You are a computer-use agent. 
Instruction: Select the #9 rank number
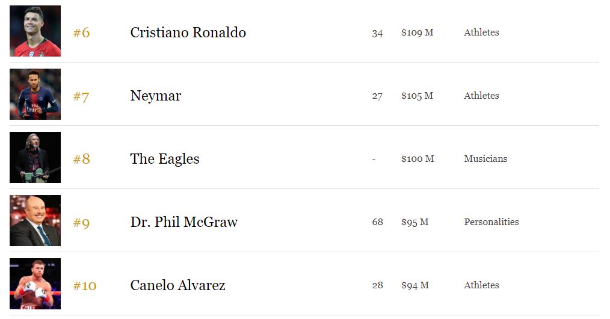[81, 223]
